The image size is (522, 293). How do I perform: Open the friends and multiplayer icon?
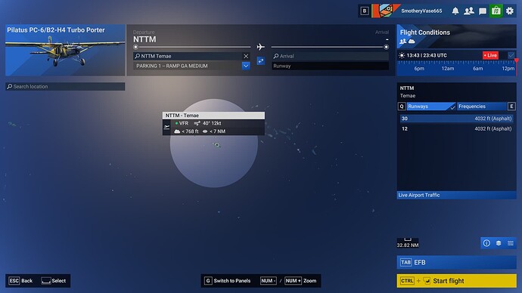point(469,11)
